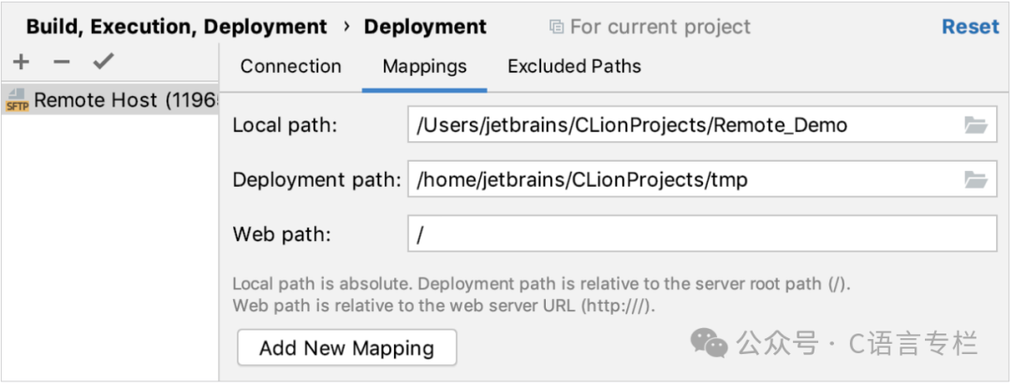1011x384 pixels.
Task: Click the SFTP icon of Remote Host
Action: 18,100
